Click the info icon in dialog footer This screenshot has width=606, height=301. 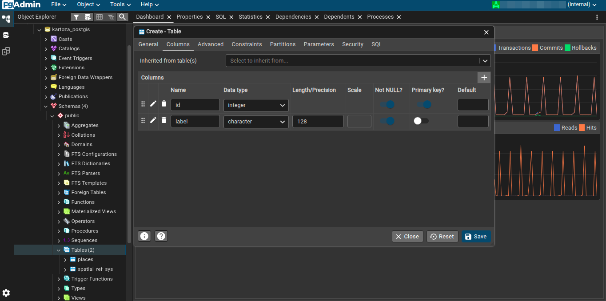click(144, 236)
